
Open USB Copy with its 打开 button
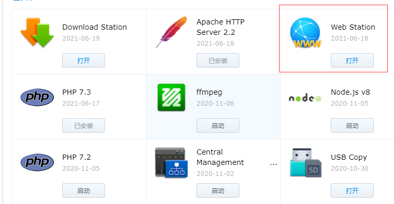[352, 190]
